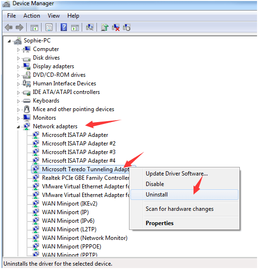Select WAN Miniport (L2TP)
This screenshot has width=258, height=269.
pos(69,229)
